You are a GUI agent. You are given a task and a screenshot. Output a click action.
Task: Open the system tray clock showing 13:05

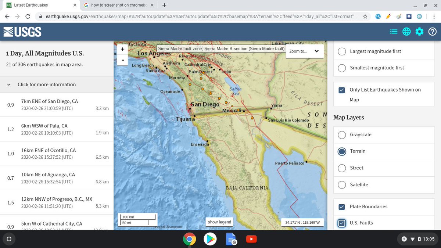[429, 239]
